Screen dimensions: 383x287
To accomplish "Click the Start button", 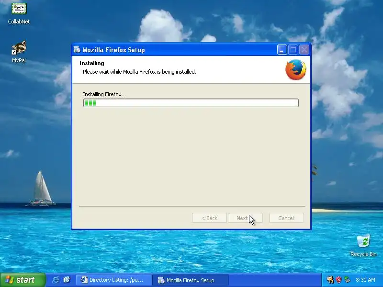I will click(23, 280).
